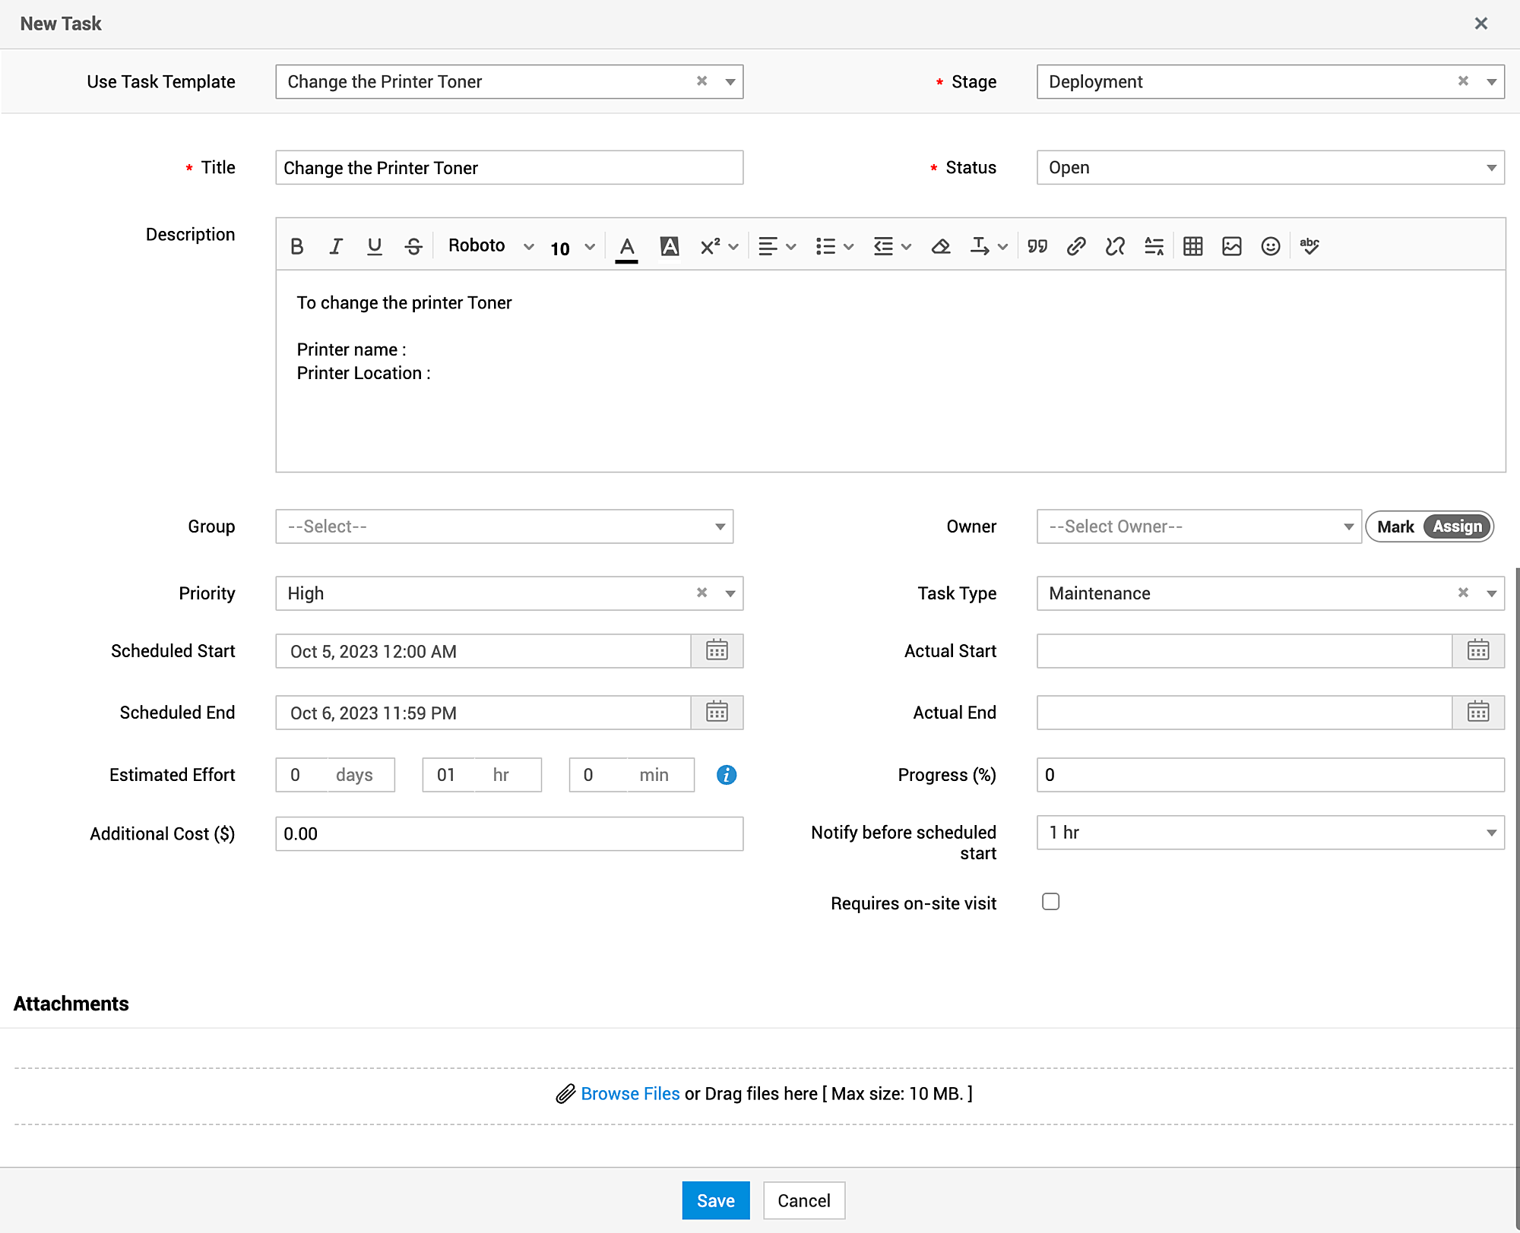Open Roboto font family menu

pyautogui.click(x=490, y=246)
